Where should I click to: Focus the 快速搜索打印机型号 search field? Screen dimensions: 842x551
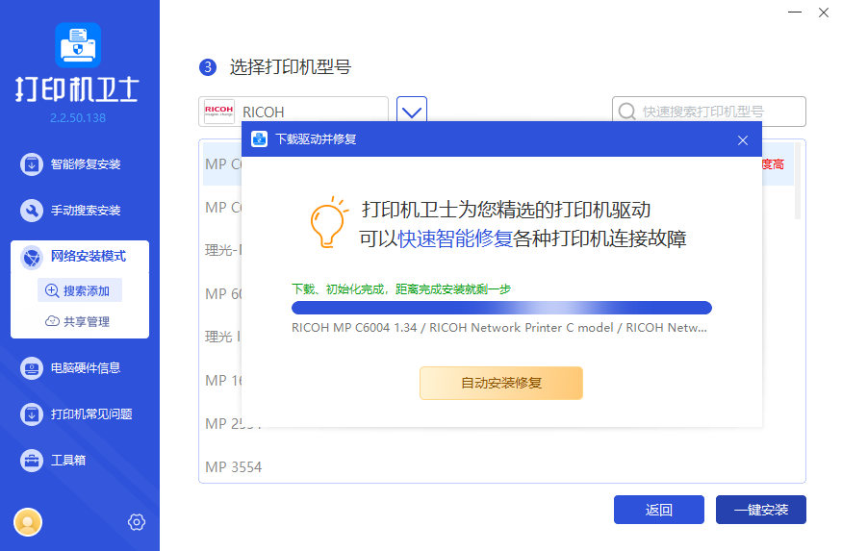[709, 111]
